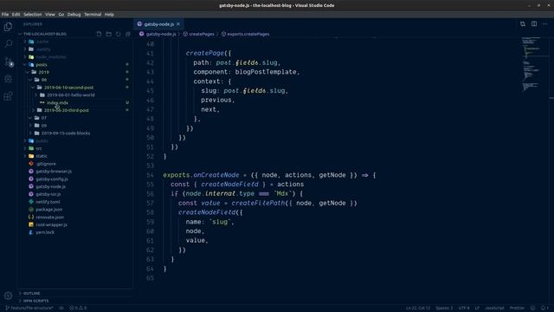Open the Debug view in activity bar

point(8,79)
